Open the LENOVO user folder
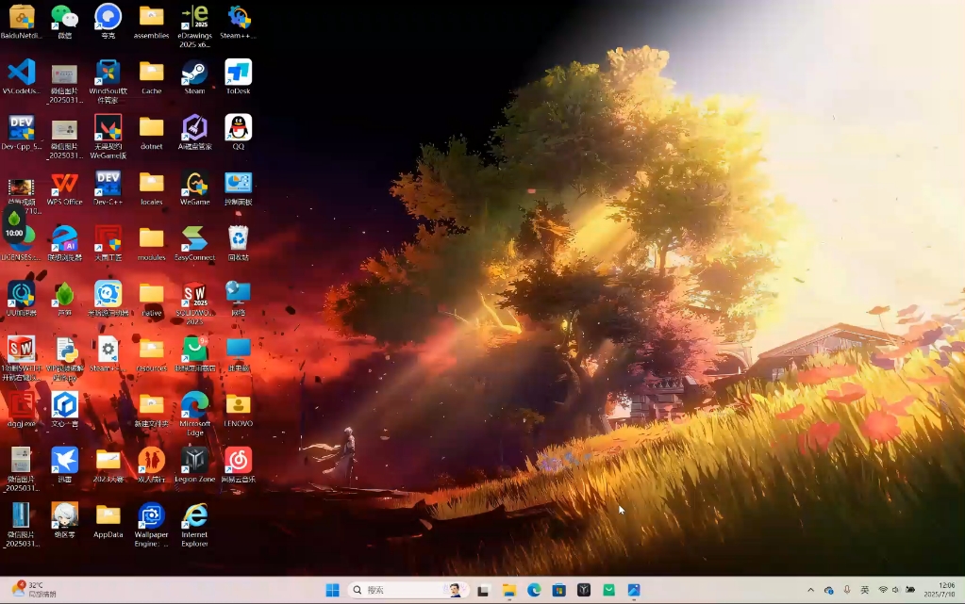 238,405
